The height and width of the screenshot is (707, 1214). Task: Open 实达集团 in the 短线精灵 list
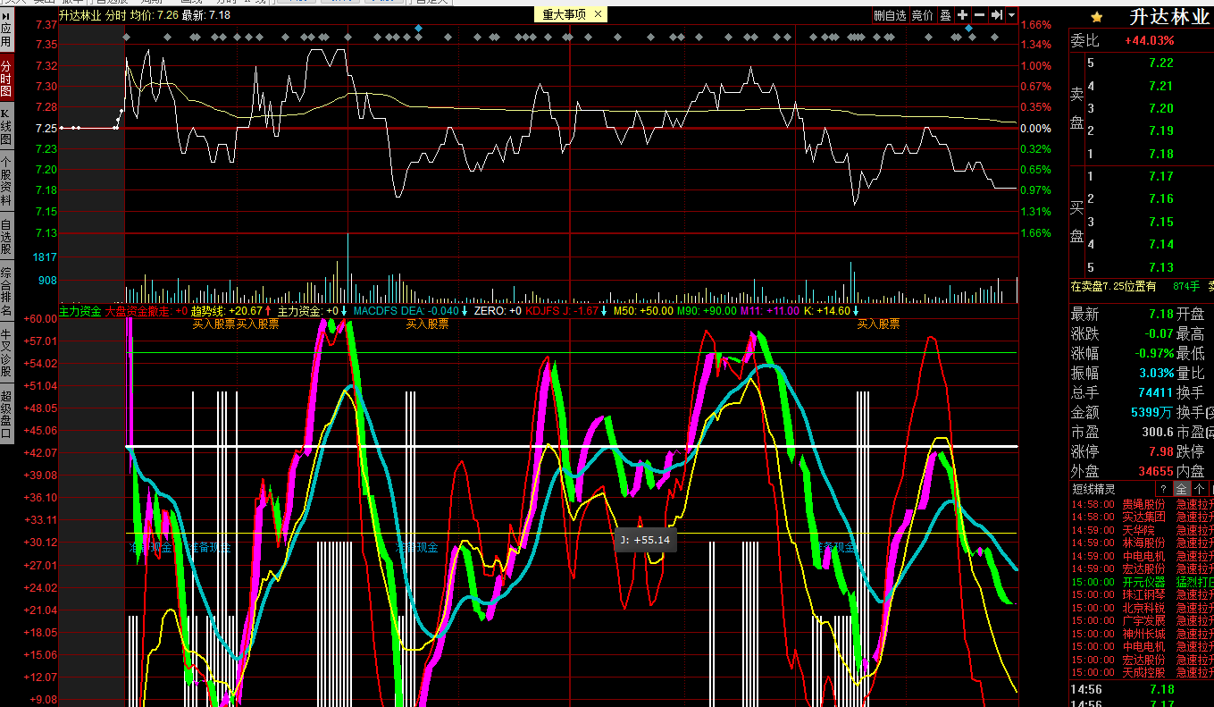click(x=1143, y=517)
